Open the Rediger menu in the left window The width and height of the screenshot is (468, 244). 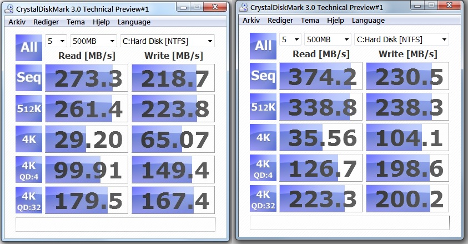coord(46,22)
